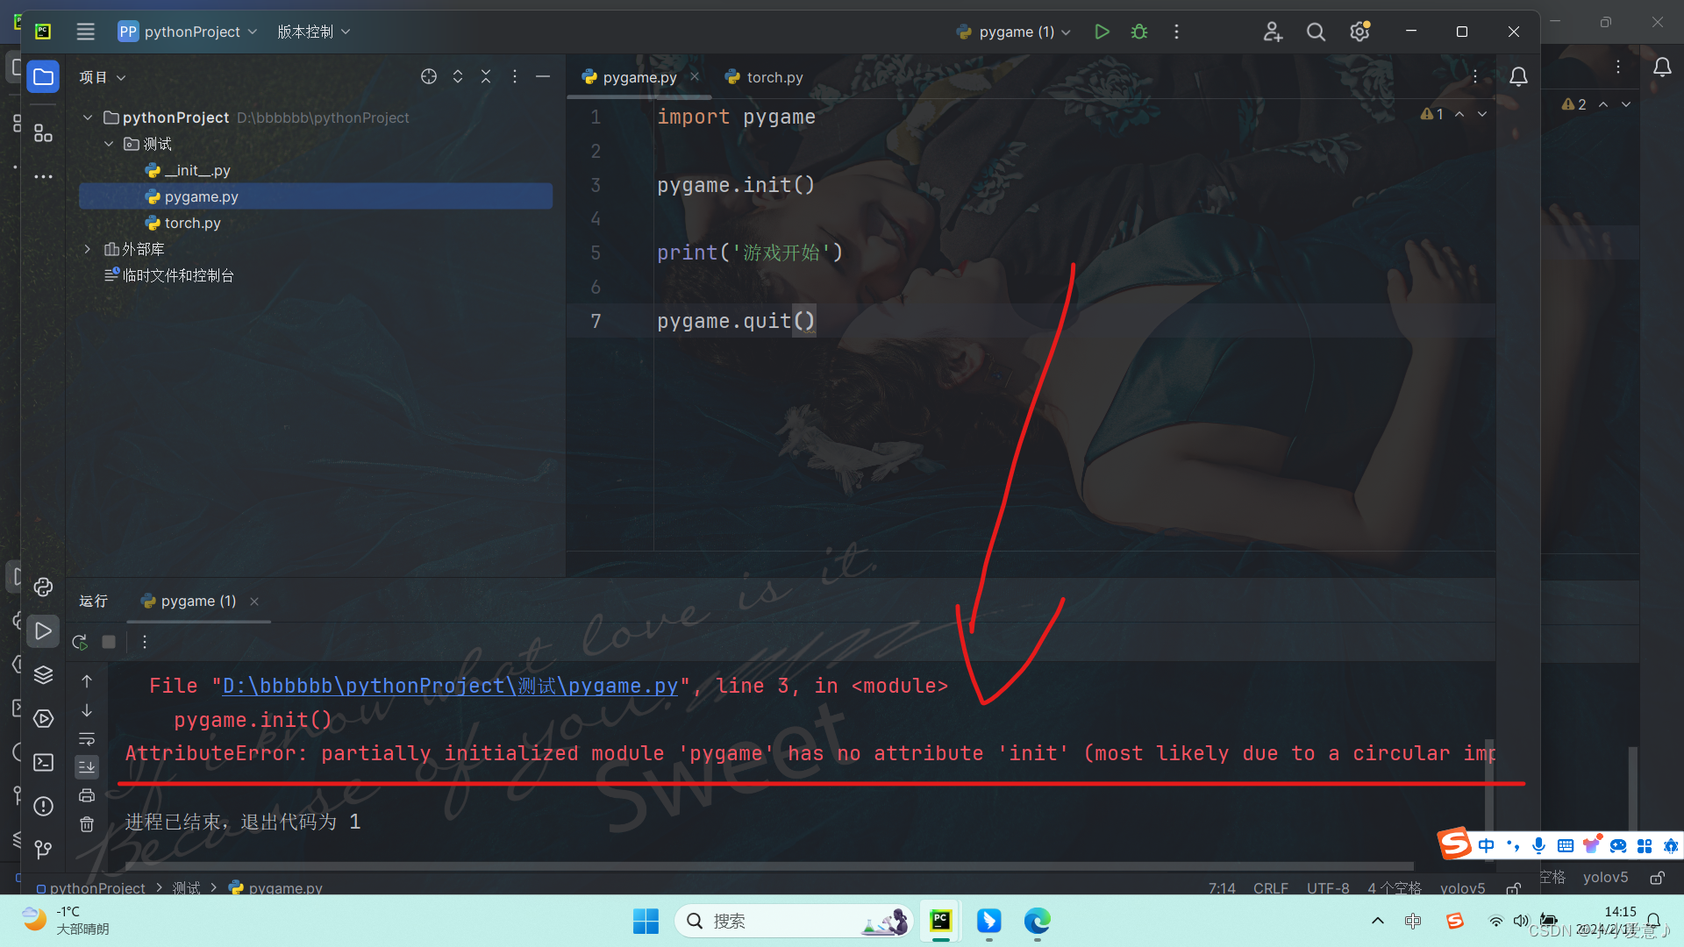1684x947 pixels.
Task: Open Problems tool window
Action: (43, 806)
